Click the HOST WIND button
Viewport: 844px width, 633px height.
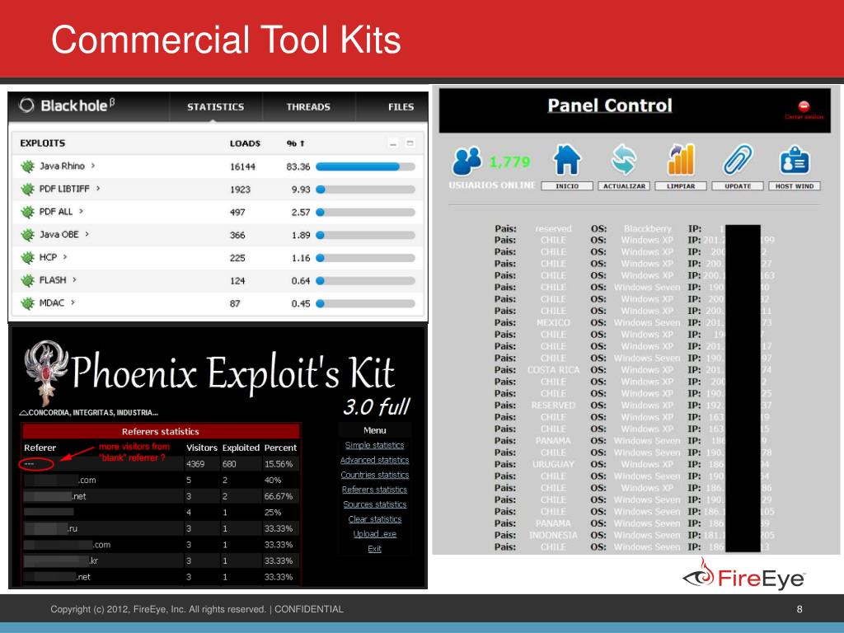(795, 186)
